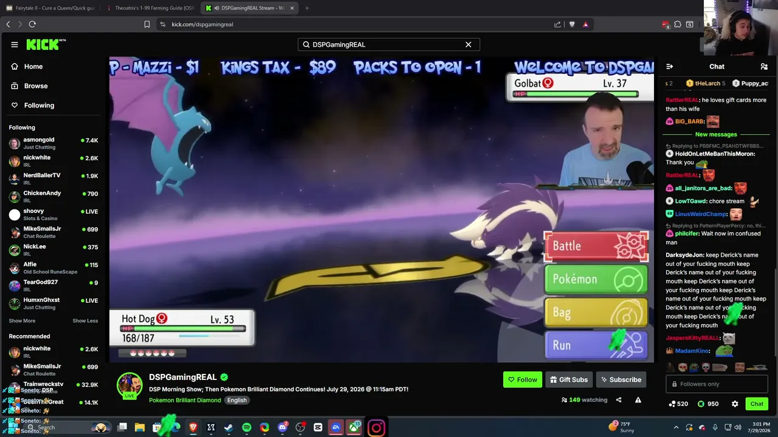The height and width of the screenshot is (437, 778).
Task: Subscribe to DSPGamingREAL
Action: (x=621, y=379)
